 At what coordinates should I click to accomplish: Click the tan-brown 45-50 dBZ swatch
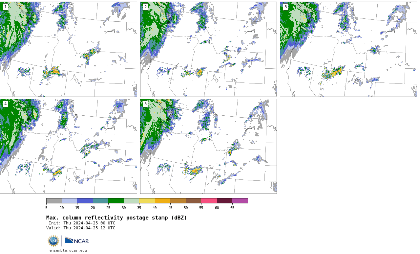(x=178, y=201)
